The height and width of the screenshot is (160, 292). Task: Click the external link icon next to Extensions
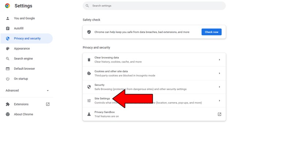pyautogui.click(x=48, y=104)
